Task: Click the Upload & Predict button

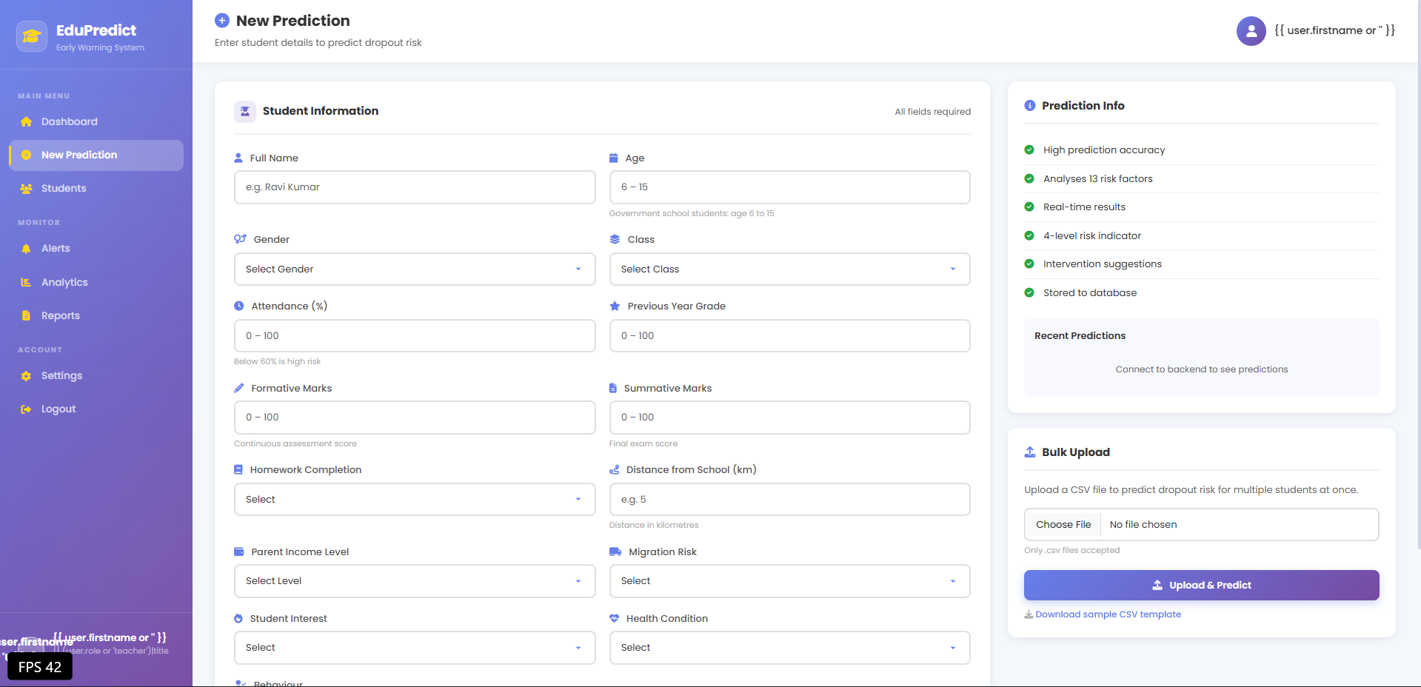Action: [x=1201, y=585]
